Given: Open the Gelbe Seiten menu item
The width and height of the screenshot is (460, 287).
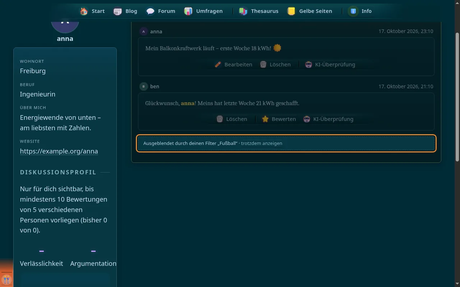Looking at the screenshot, I should click(310, 11).
